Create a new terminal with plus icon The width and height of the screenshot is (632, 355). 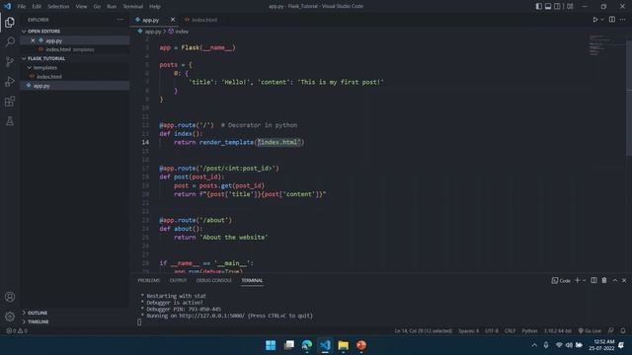pyautogui.click(x=577, y=280)
